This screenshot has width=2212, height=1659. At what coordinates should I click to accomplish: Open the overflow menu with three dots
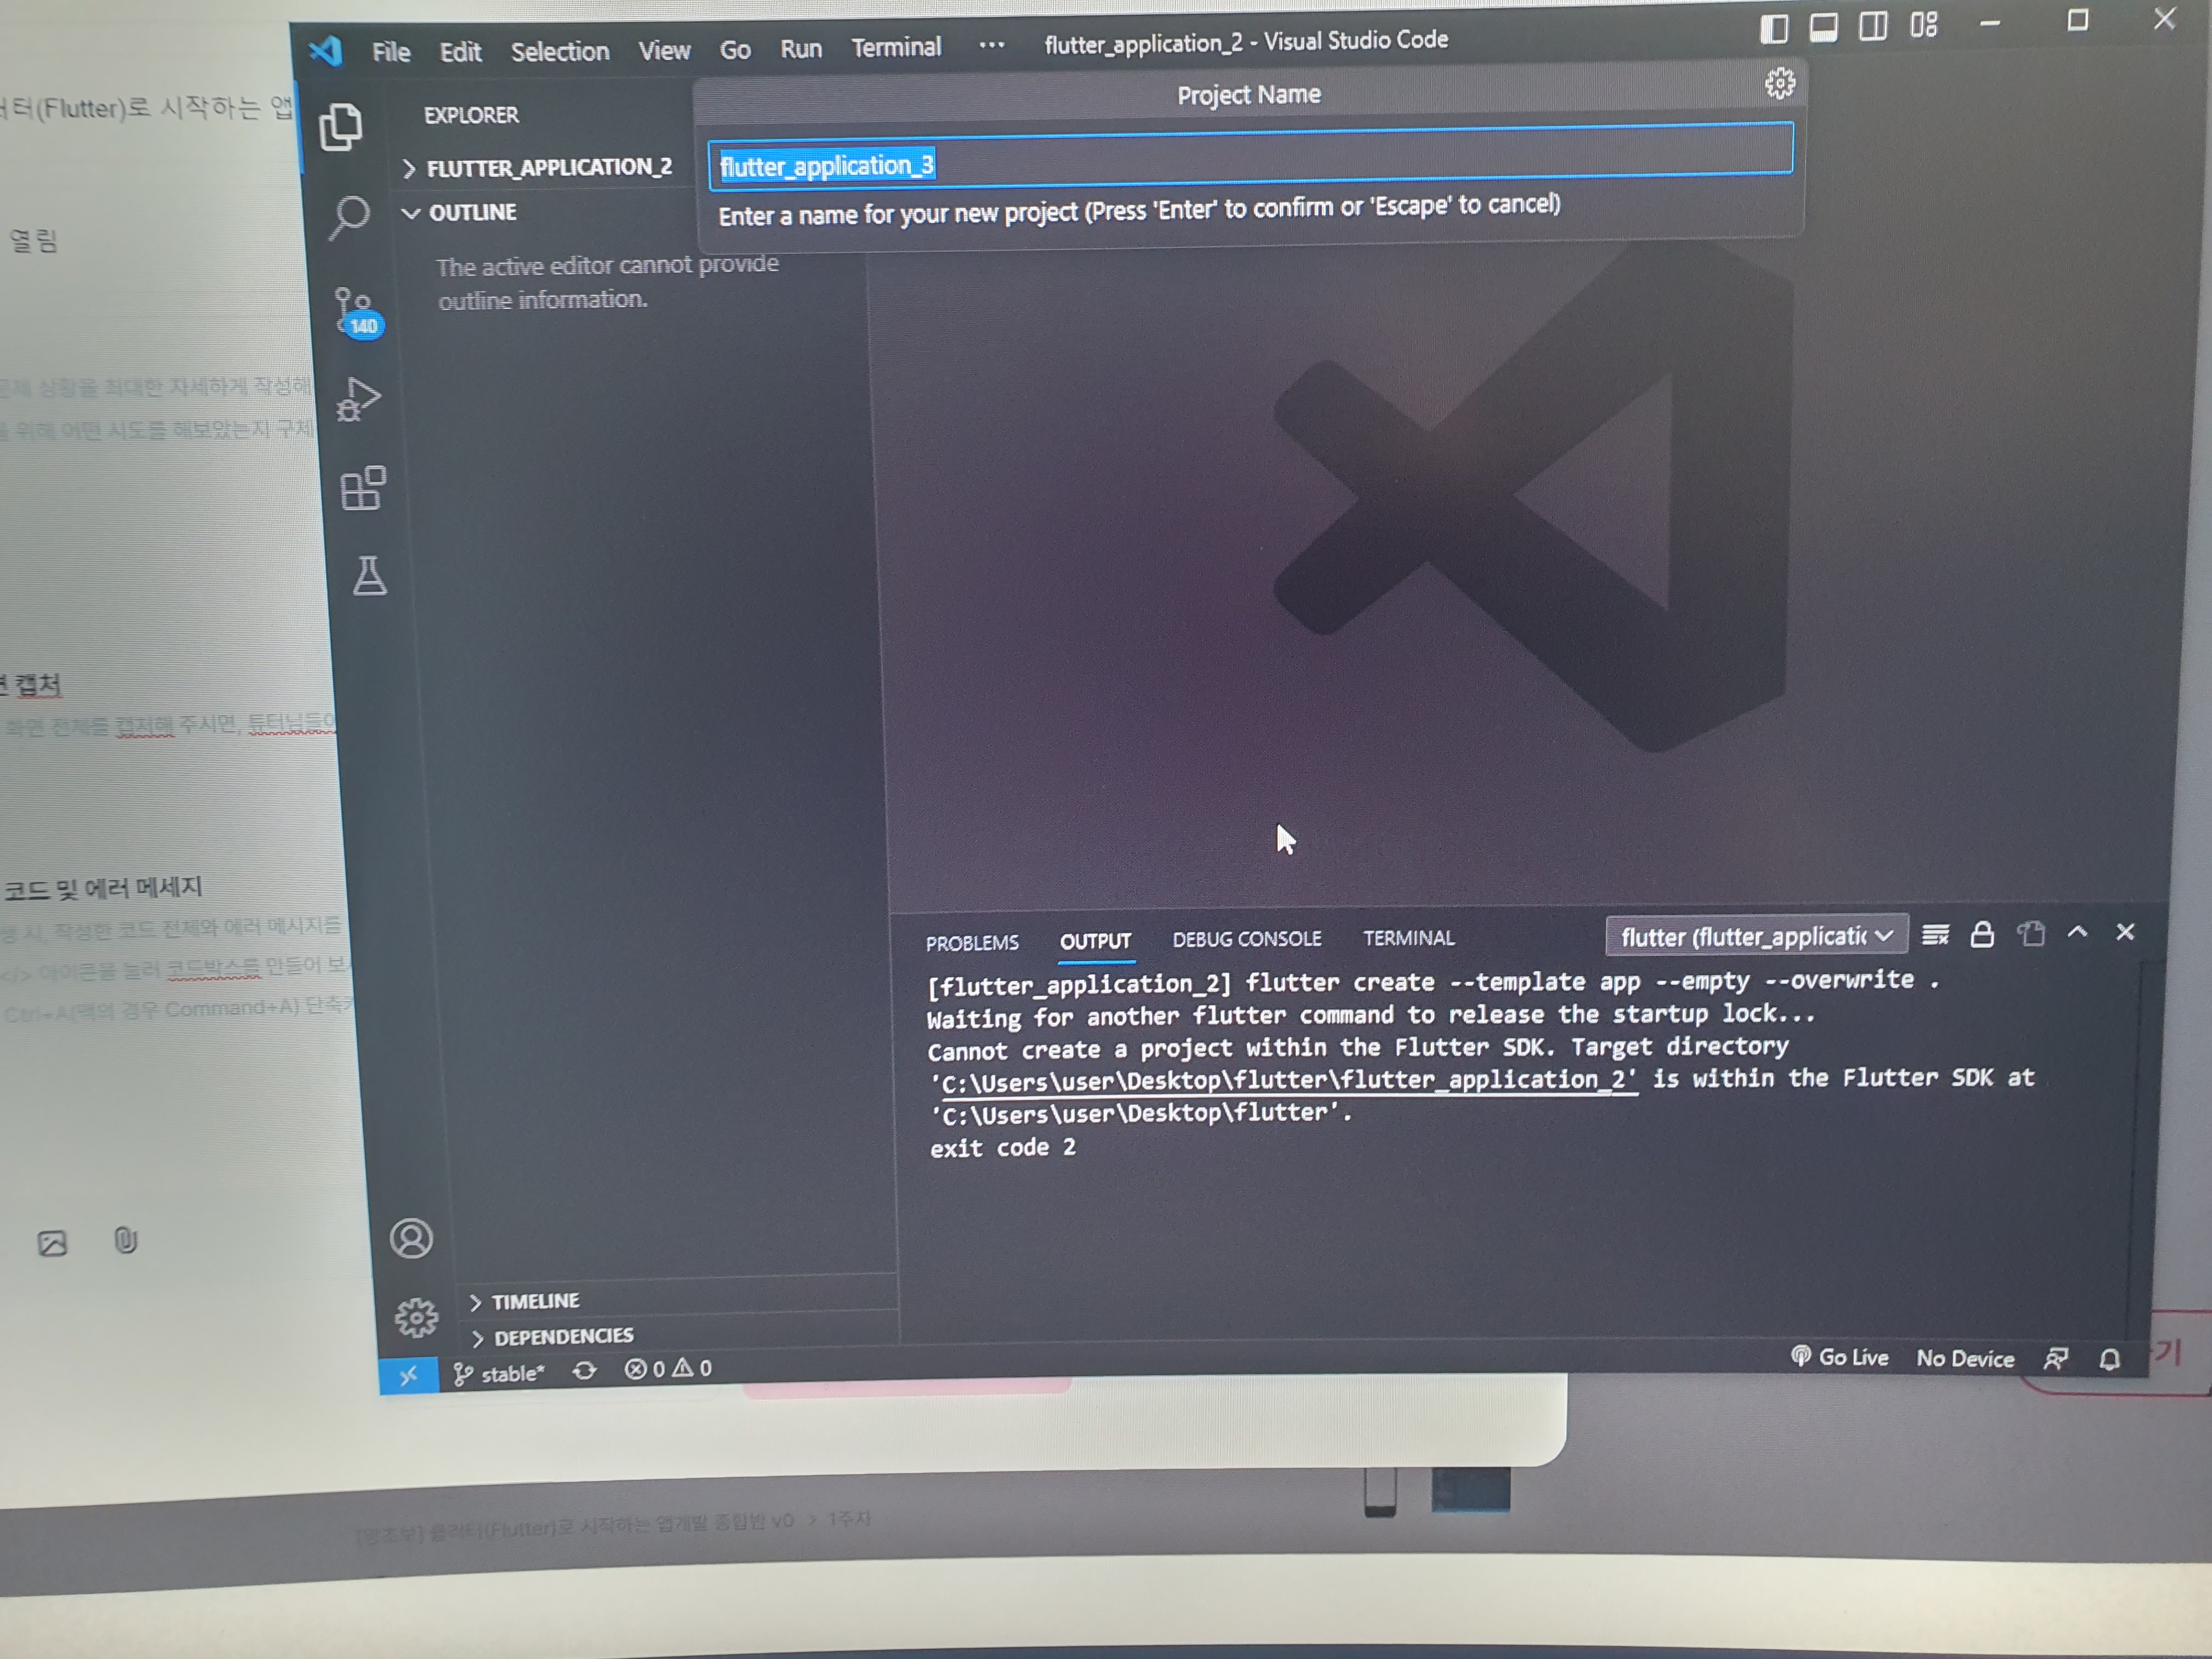tap(991, 45)
